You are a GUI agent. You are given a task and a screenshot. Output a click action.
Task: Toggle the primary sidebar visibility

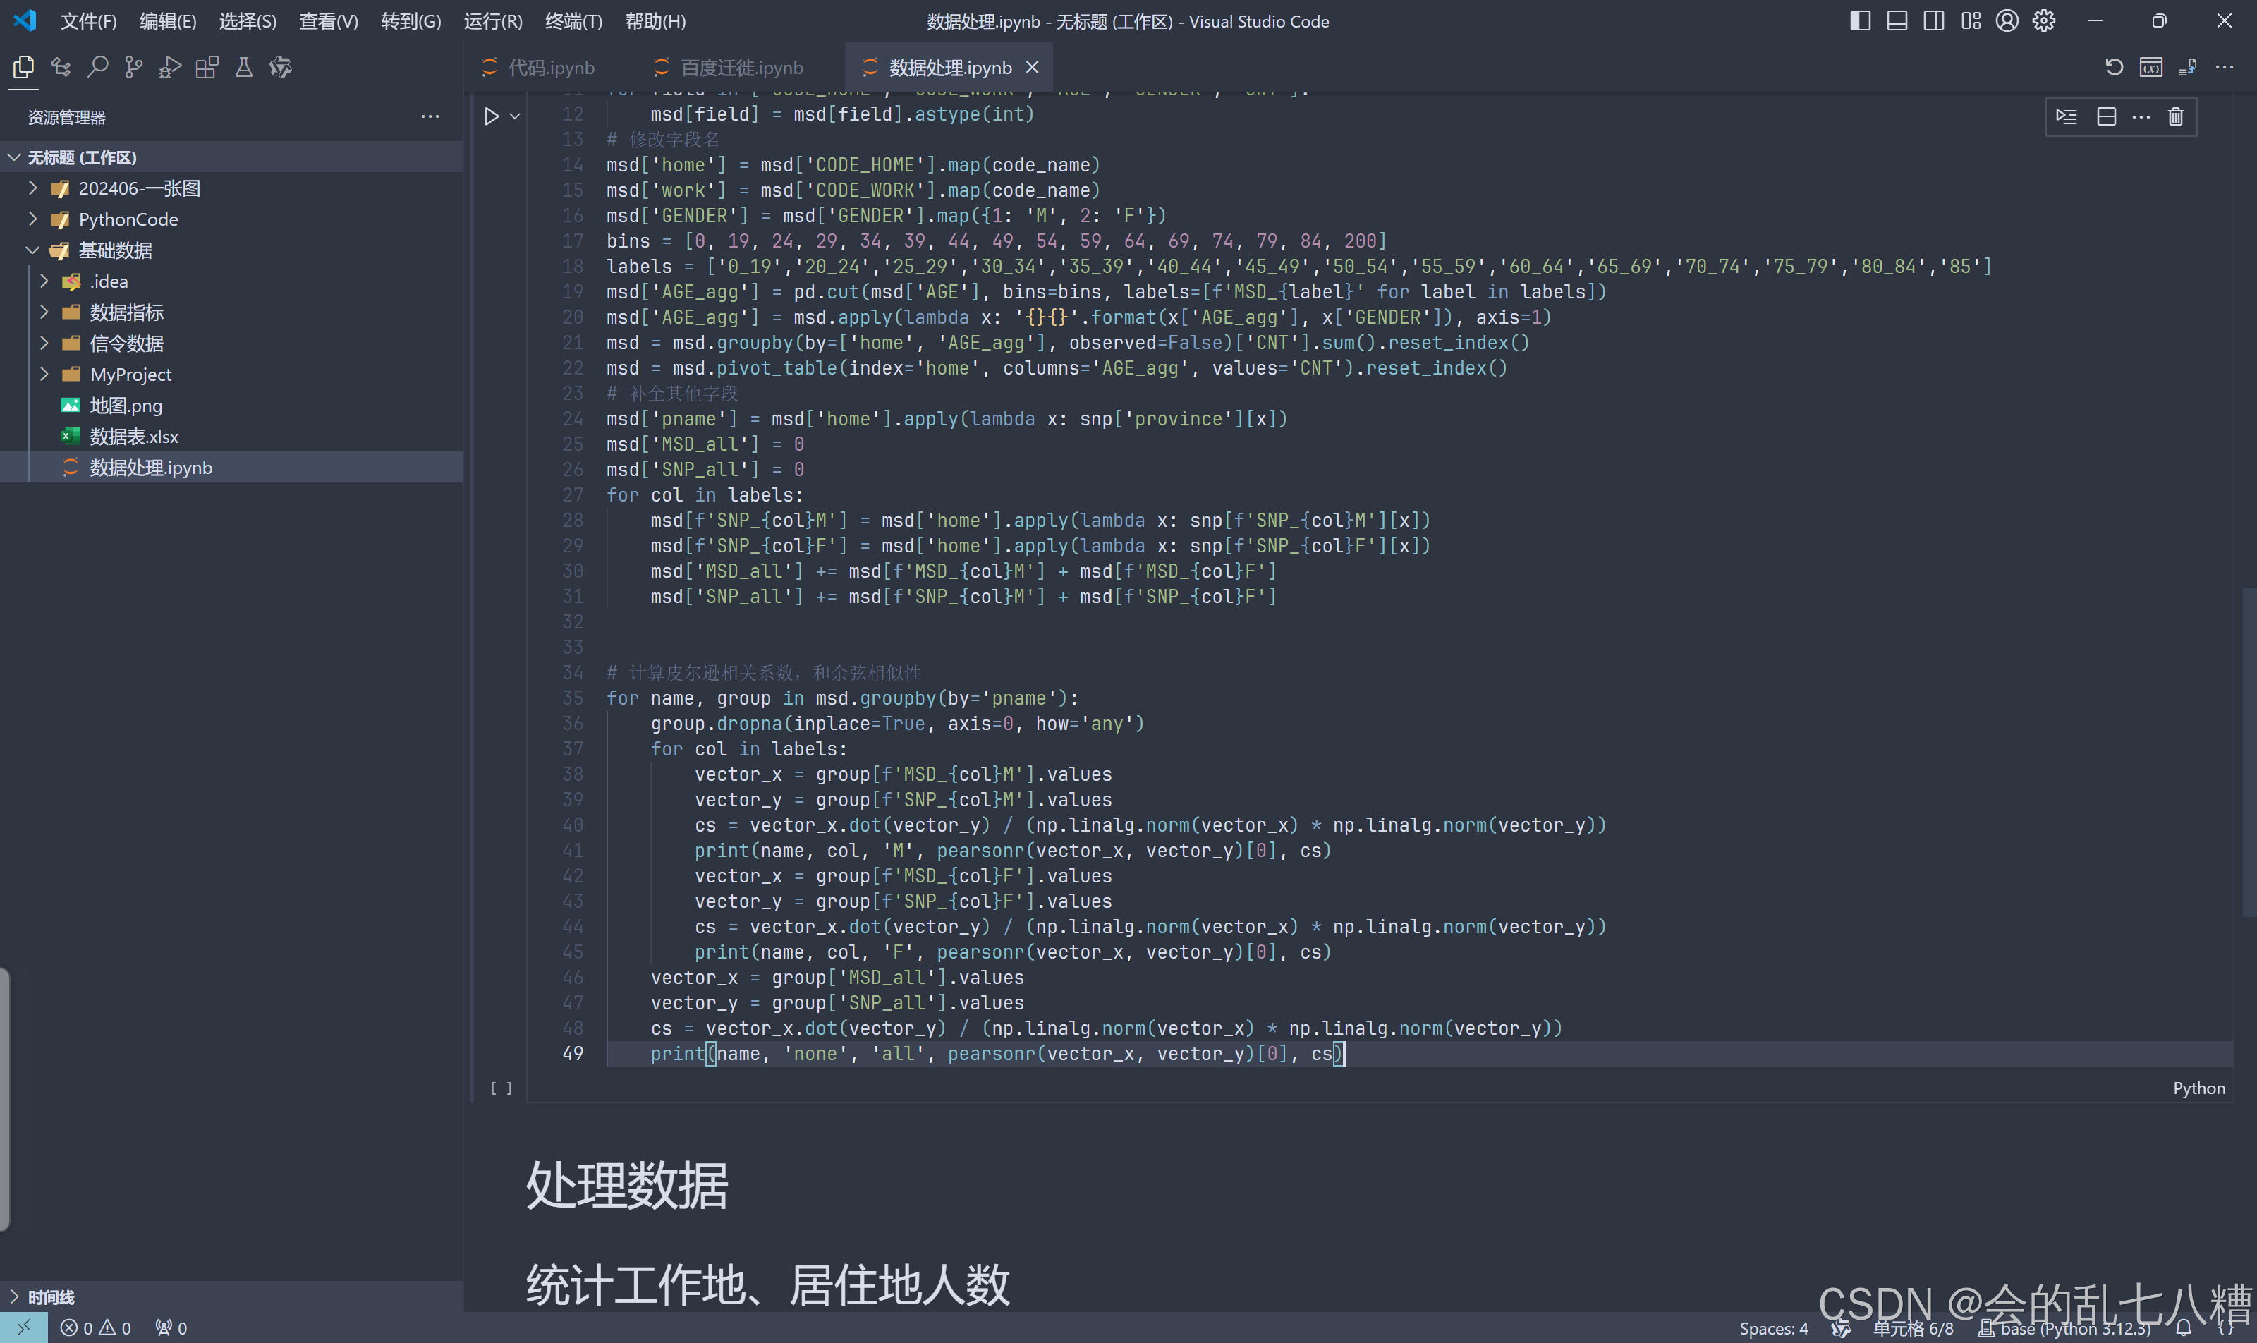1860,21
